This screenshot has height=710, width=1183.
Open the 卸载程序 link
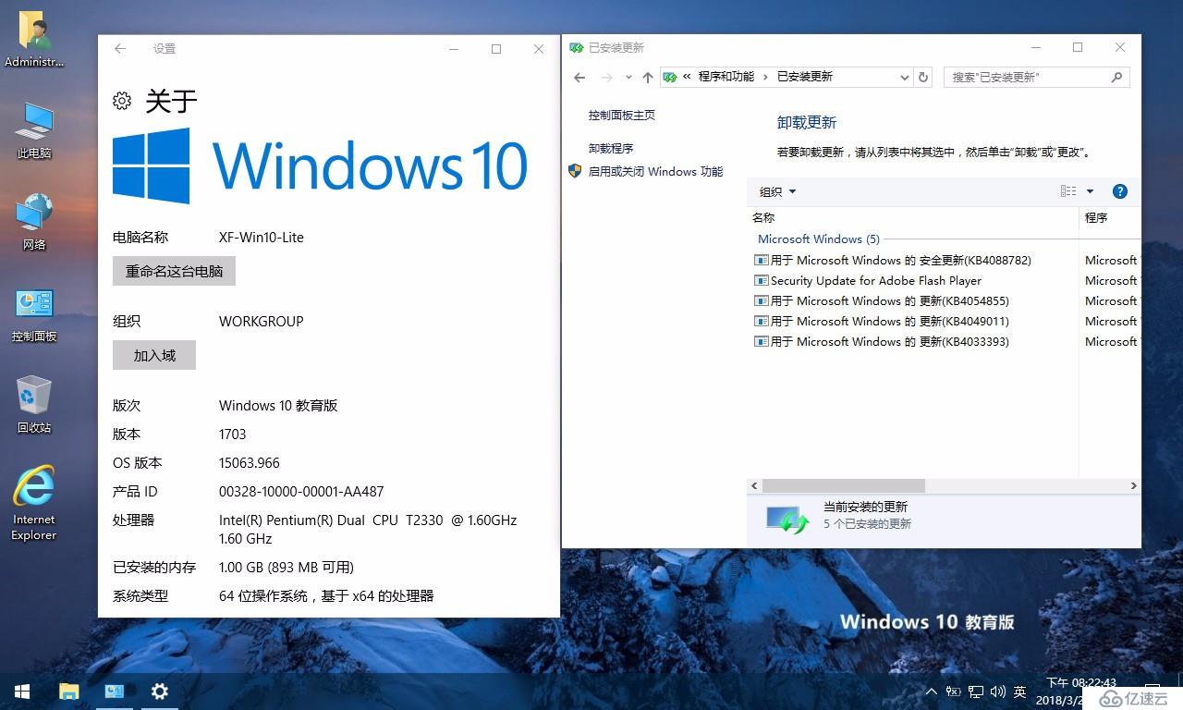pyautogui.click(x=611, y=148)
